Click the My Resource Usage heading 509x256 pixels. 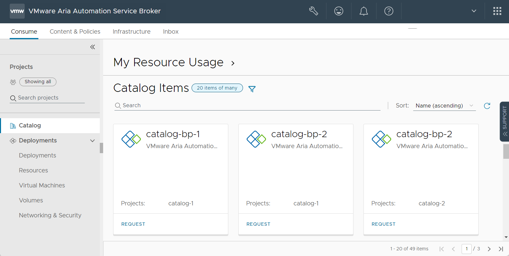[x=168, y=62]
